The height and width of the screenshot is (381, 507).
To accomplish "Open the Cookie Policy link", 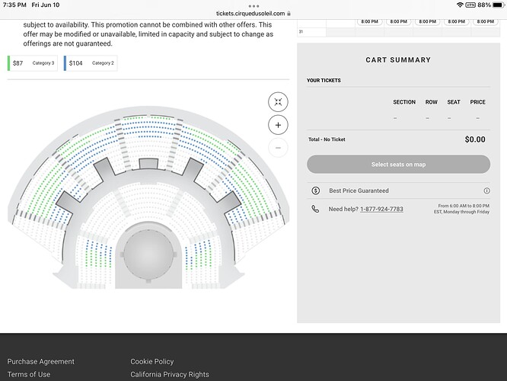I will click(x=152, y=361).
